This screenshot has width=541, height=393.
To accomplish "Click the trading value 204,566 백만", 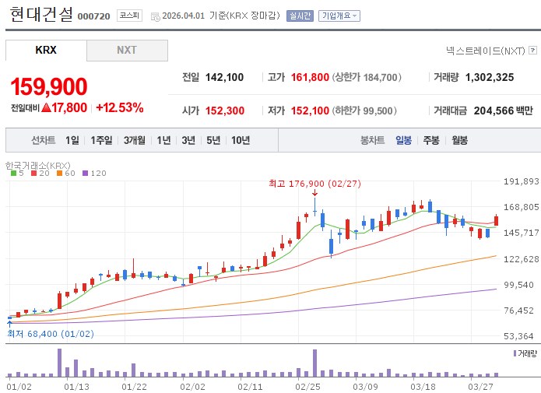I will click(x=504, y=111).
